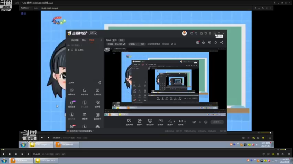Open the gift box icon with red dot
Viewport: 293px width, 164px height.
coord(197,42)
